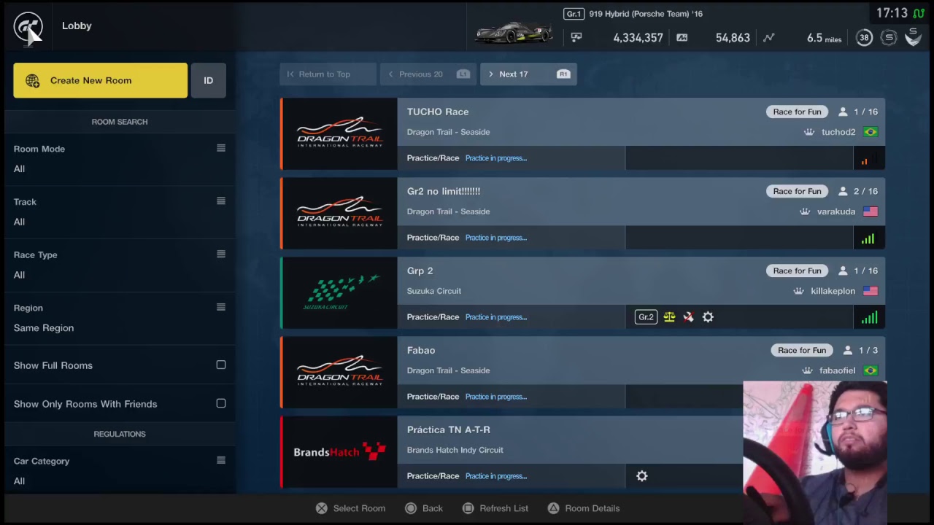Image resolution: width=934 pixels, height=525 pixels.
Task: Click the triangle button icon beside Room Details
Action: [x=554, y=508]
